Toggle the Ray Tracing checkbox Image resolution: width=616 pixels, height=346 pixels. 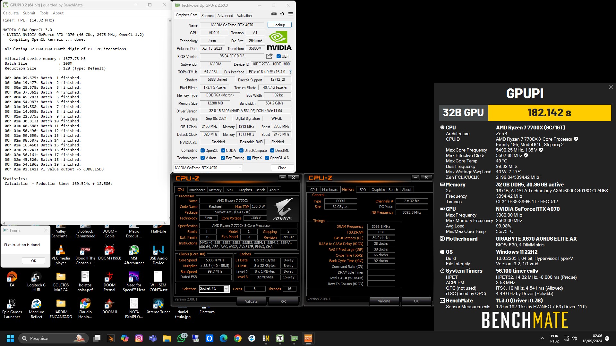[x=223, y=158]
